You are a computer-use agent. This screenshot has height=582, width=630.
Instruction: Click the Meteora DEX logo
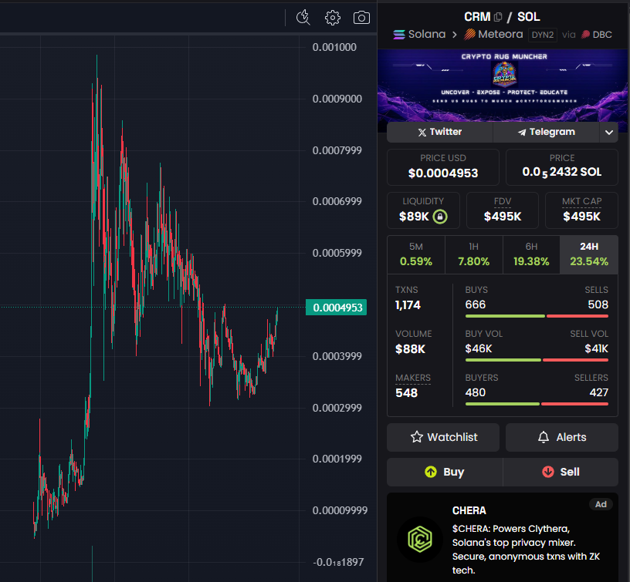click(x=469, y=35)
